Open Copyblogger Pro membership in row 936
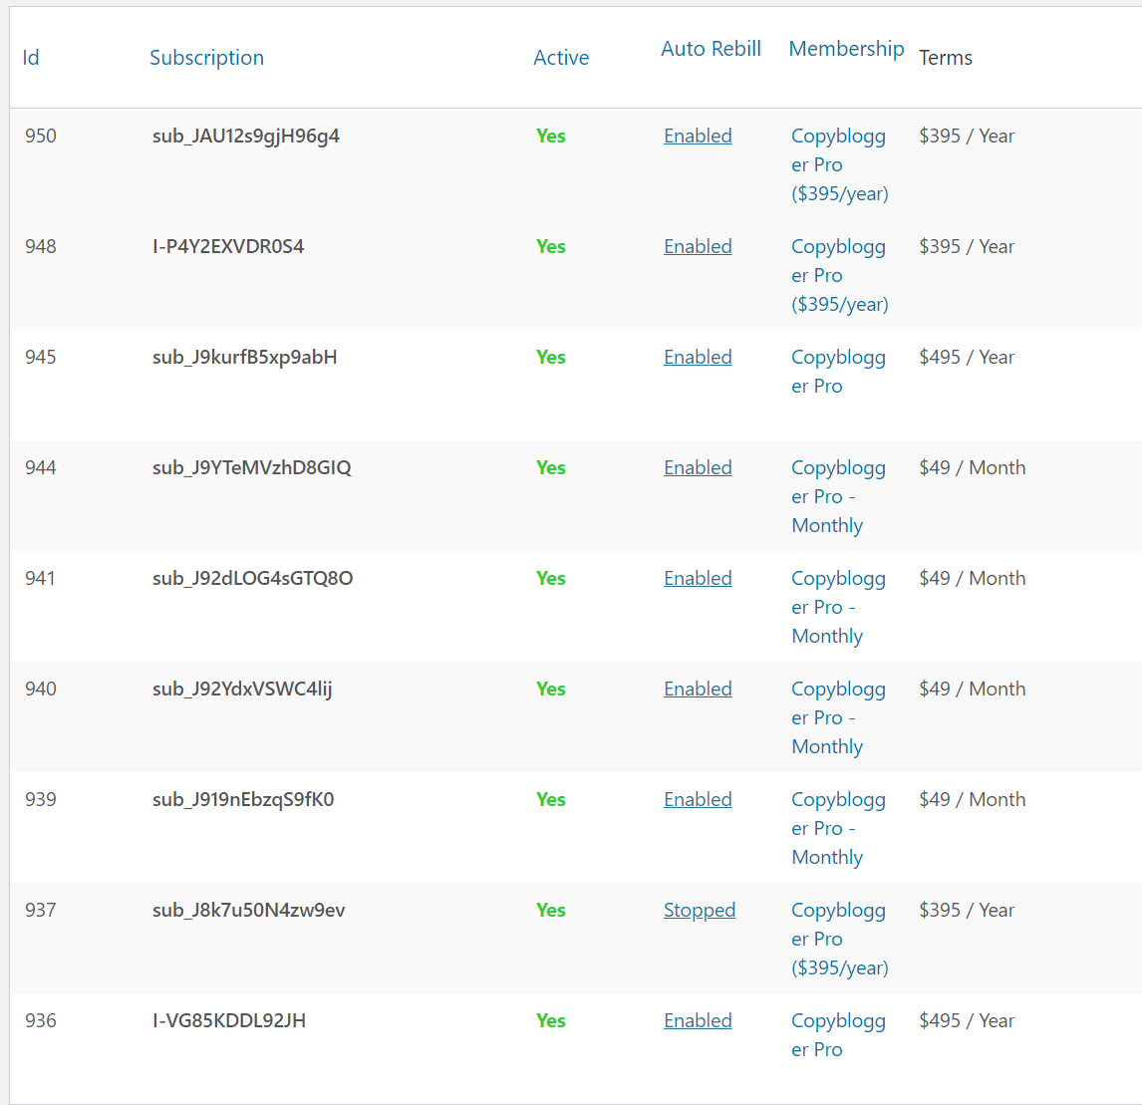1142x1105 pixels. (838, 1036)
